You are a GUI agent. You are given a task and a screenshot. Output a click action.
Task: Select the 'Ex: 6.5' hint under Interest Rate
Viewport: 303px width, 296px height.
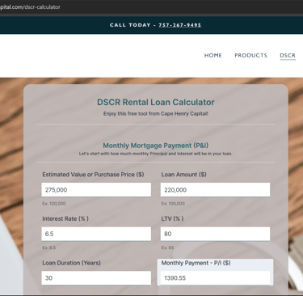point(49,247)
